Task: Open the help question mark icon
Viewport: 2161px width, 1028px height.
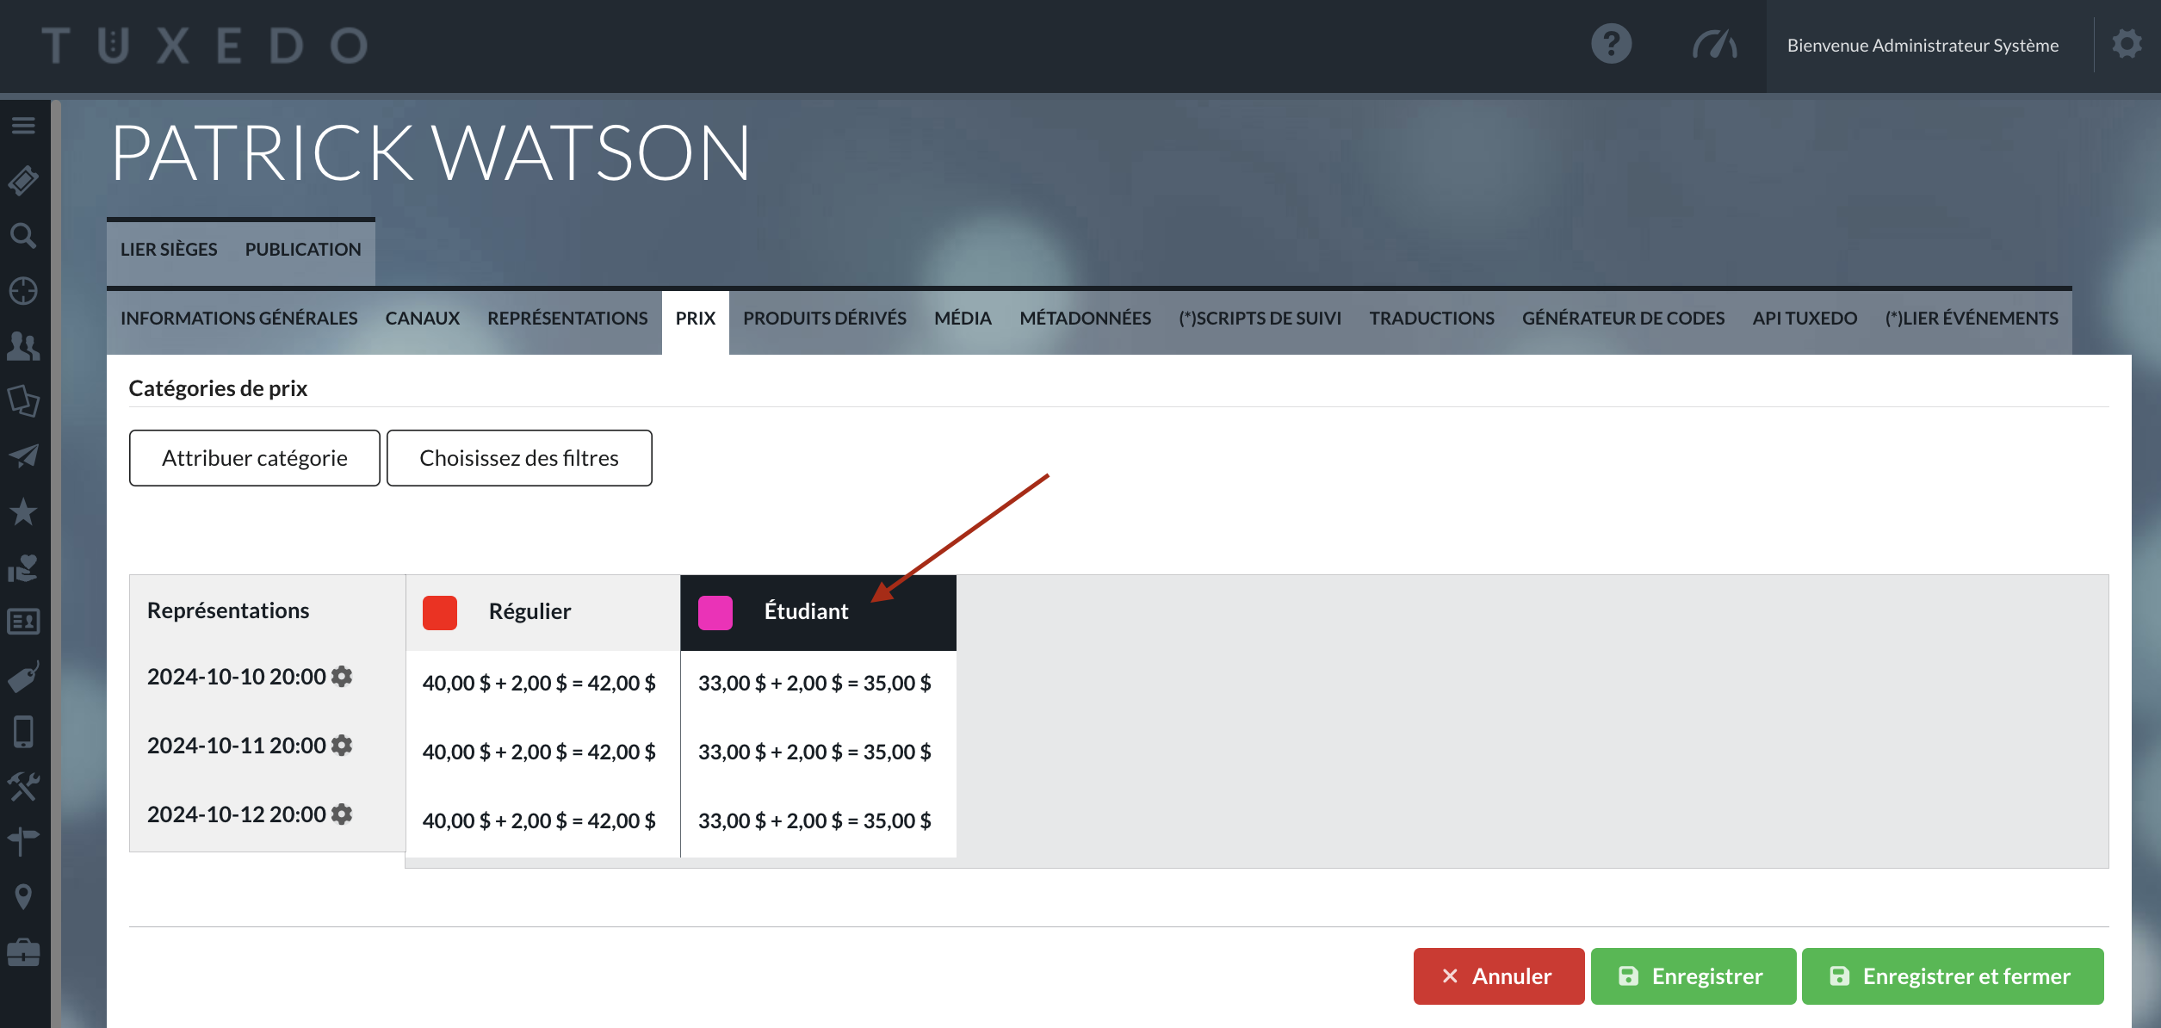Action: click(x=1611, y=44)
